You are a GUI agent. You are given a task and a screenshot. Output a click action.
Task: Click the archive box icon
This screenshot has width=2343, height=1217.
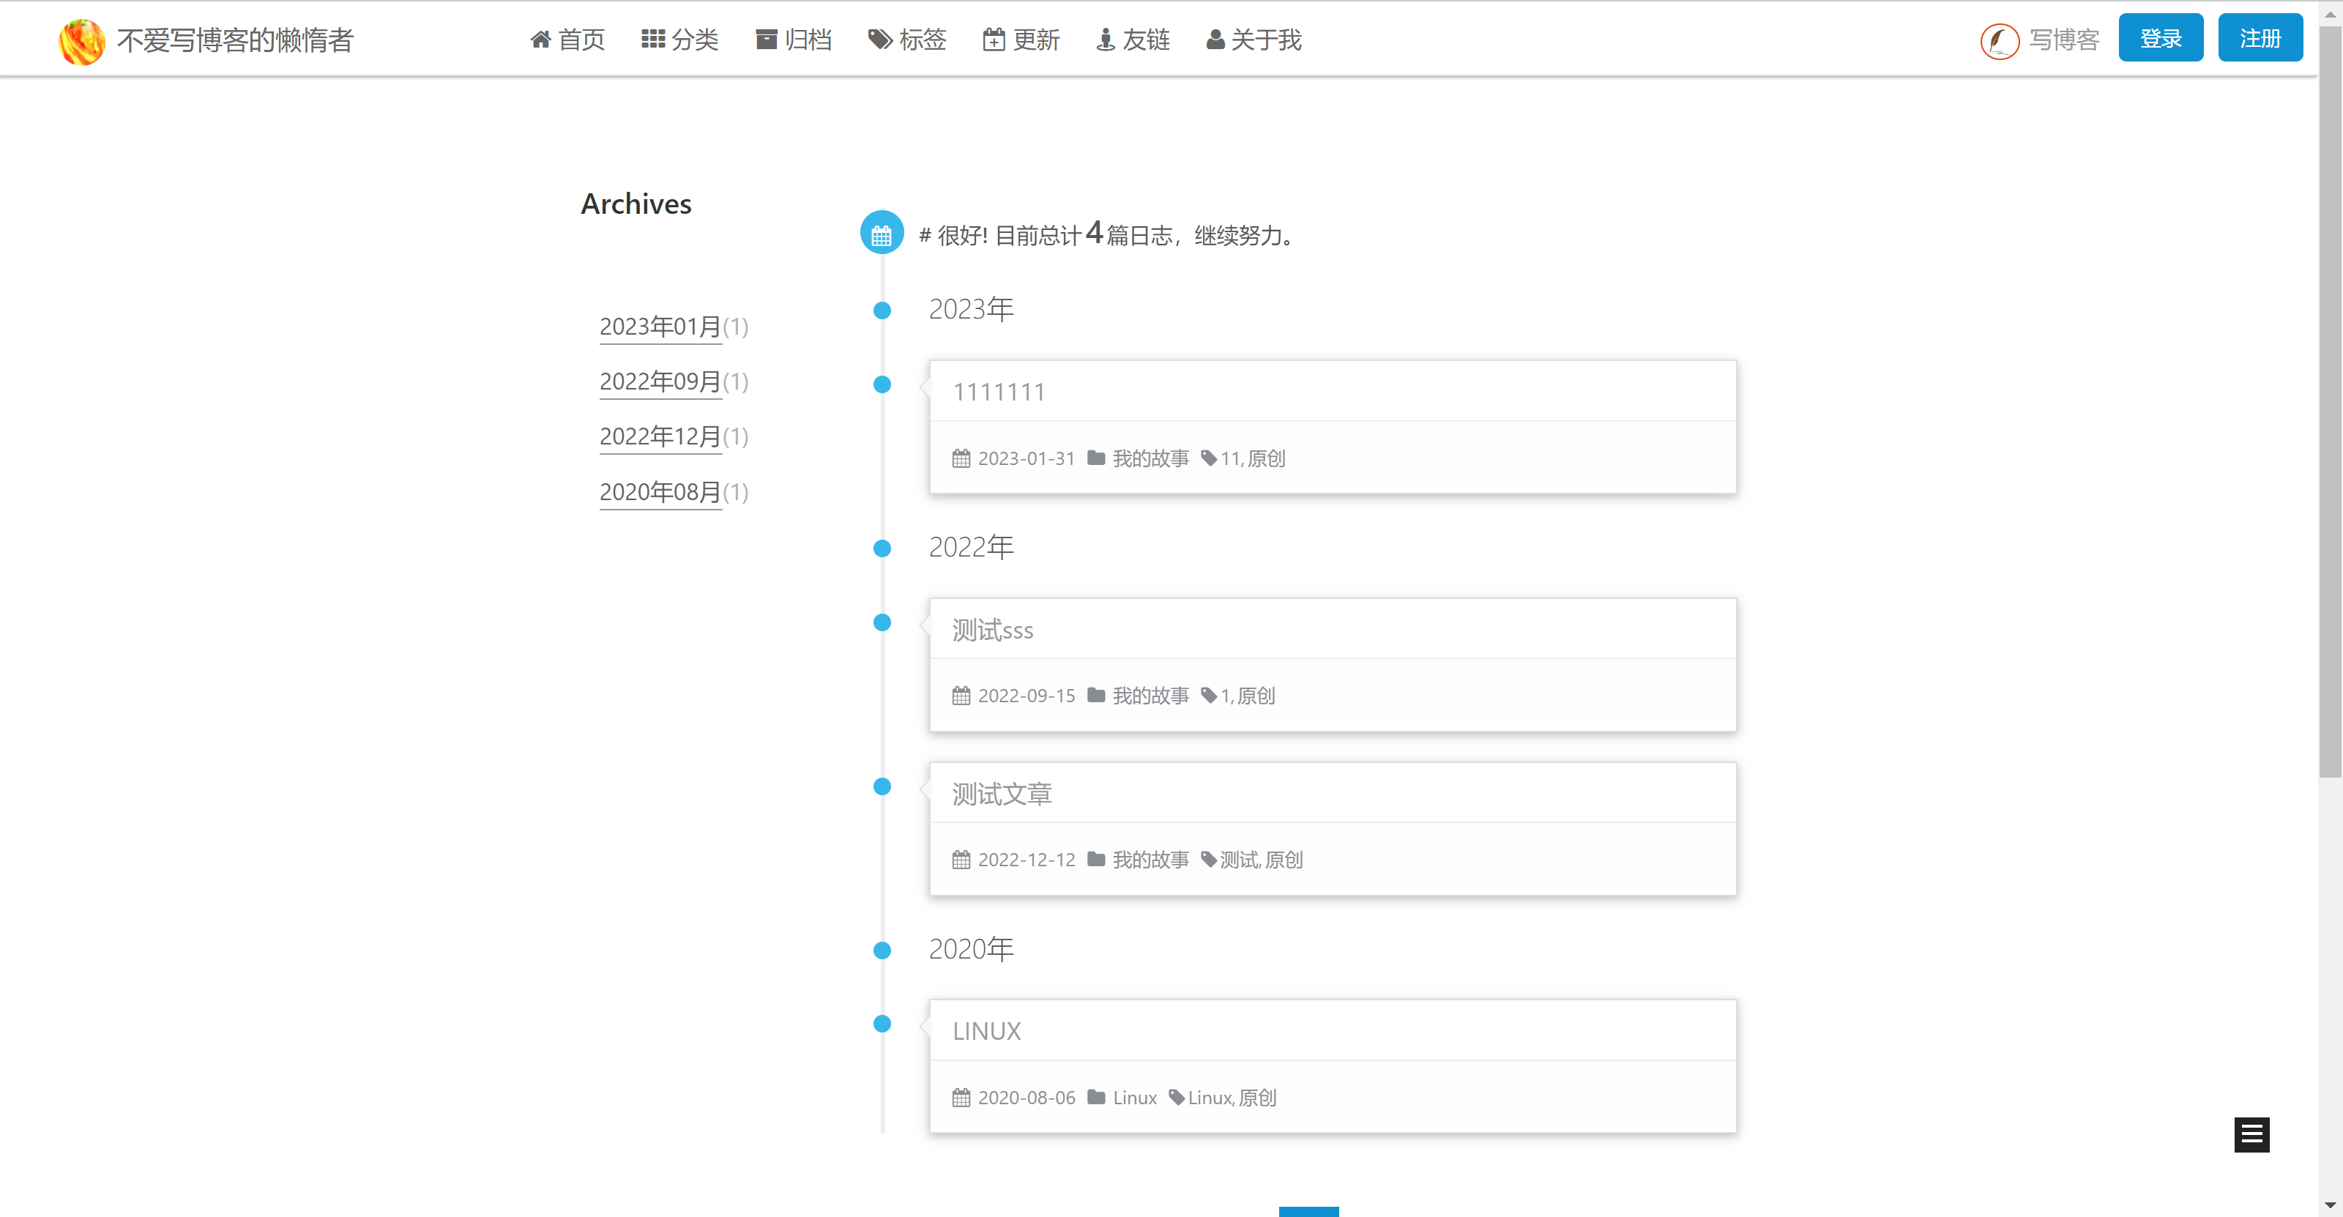coord(767,39)
